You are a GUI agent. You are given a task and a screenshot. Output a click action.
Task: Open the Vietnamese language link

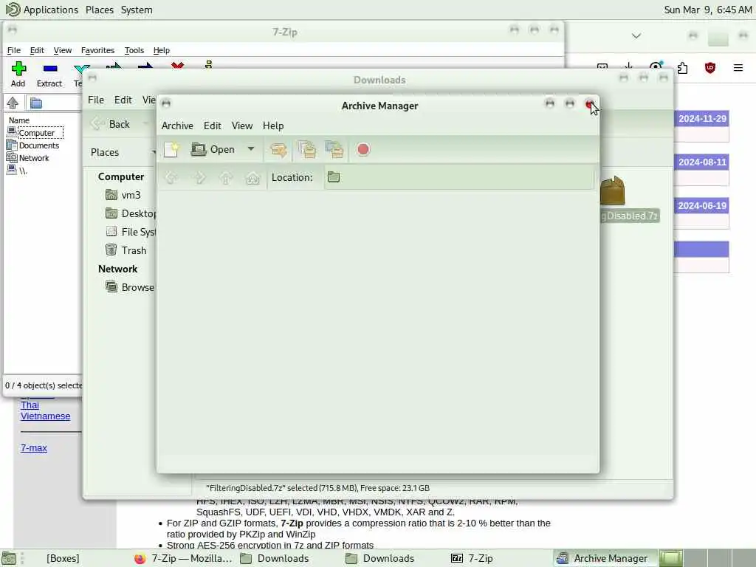(x=45, y=416)
